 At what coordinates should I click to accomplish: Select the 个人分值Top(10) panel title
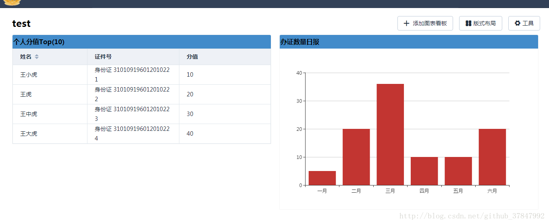(39, 42)
